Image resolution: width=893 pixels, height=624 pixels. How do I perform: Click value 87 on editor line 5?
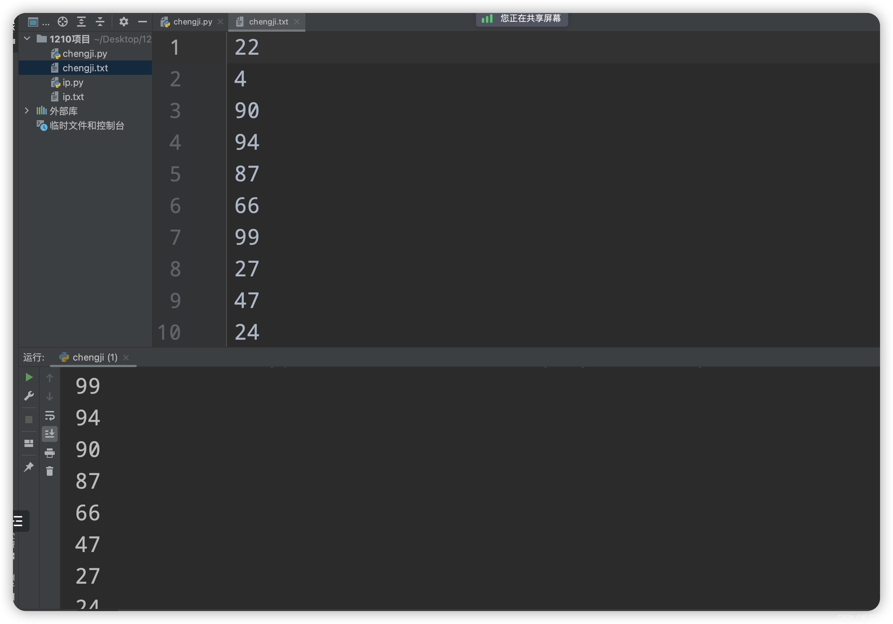pyautogui.click(x=247, y=174)
